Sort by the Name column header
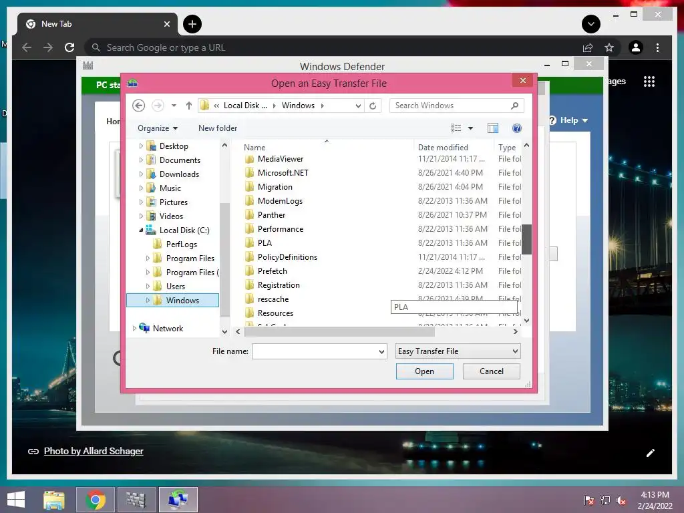 pos(254,148)
